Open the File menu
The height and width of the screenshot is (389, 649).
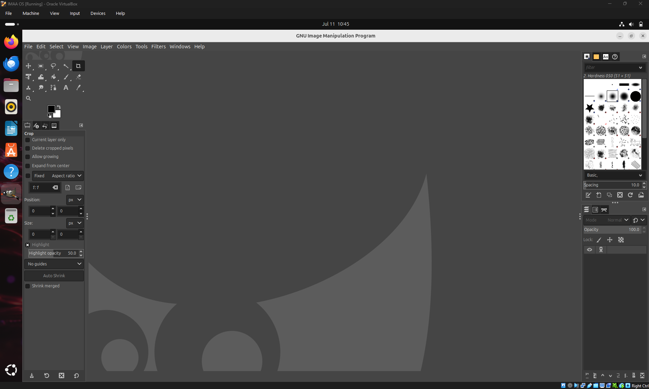coord(28,47)
